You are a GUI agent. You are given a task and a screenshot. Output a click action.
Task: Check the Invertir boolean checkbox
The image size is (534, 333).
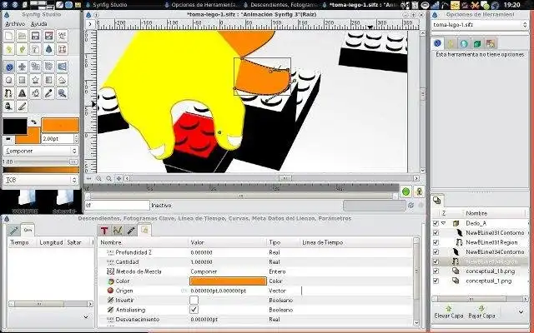tap(194, 301)
